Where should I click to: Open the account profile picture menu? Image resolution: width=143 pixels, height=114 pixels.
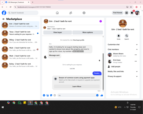(x=137, y=13)
